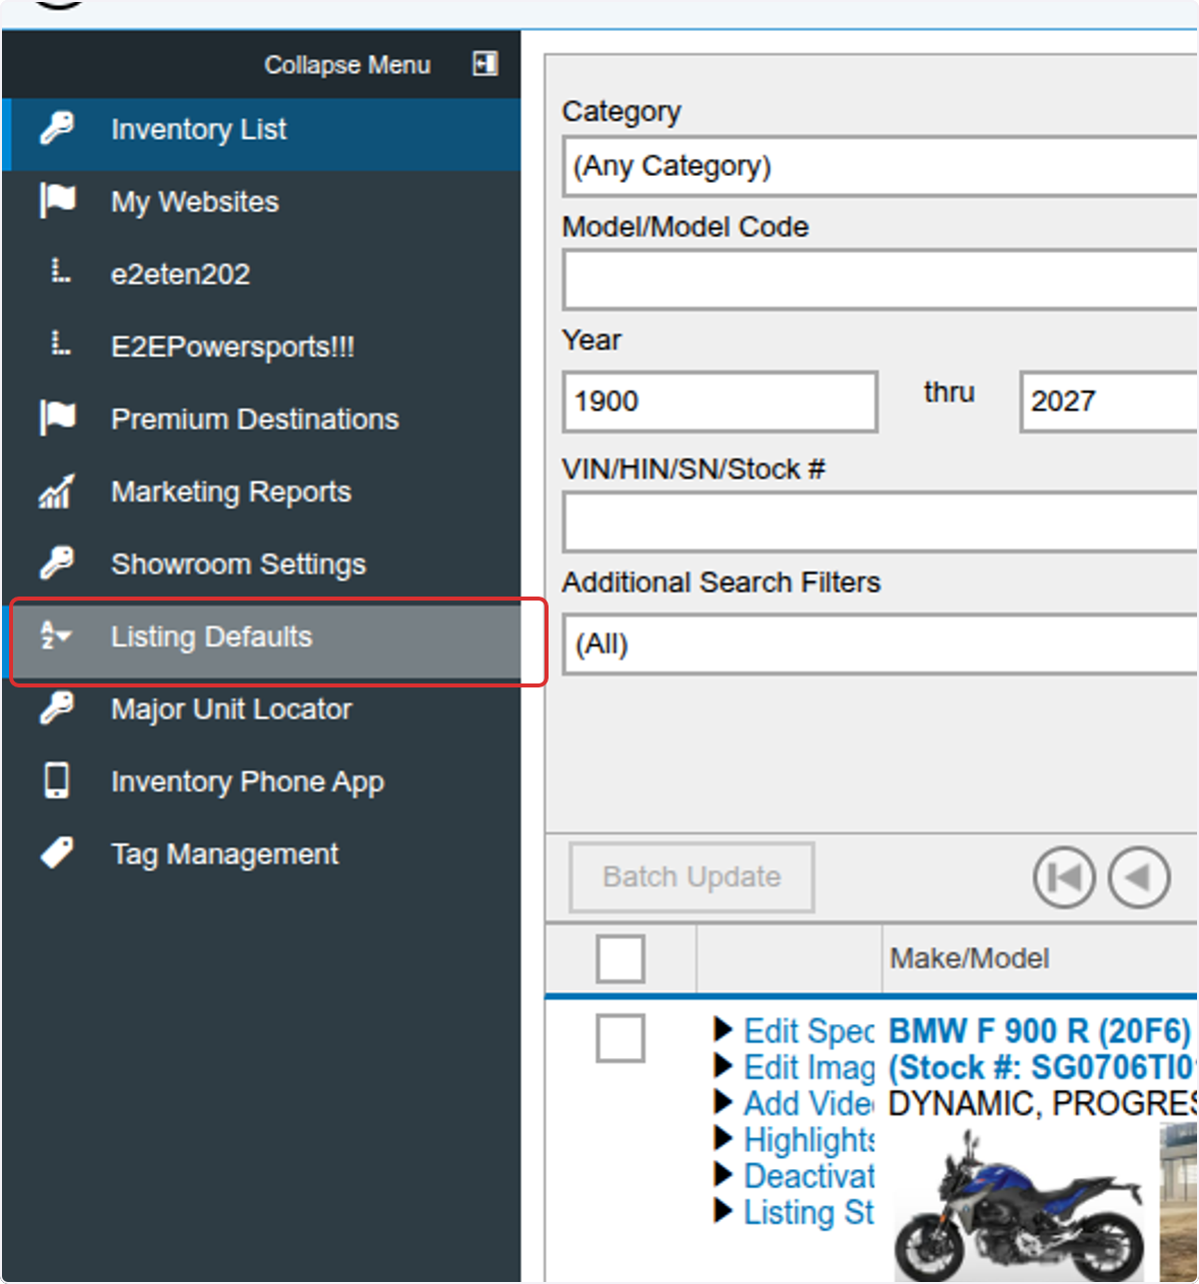Click the Highlights link
The image size is (1199, 1284).
[x=808, y=1139]
